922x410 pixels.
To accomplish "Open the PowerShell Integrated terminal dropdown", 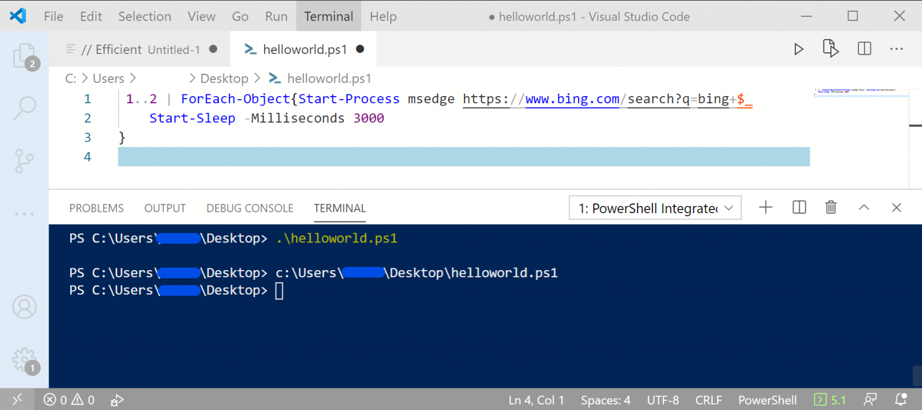I will (x=655, y=208).
